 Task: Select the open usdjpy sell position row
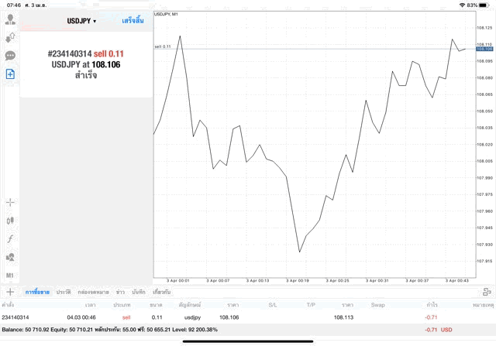232,317
